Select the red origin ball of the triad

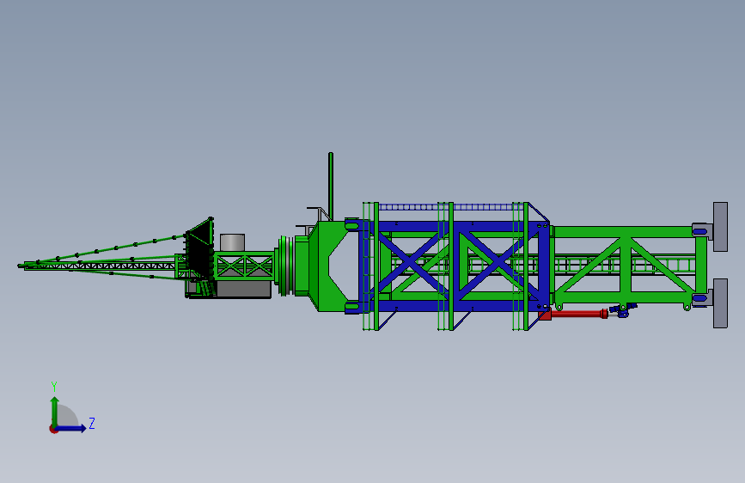tap(53, 429)
